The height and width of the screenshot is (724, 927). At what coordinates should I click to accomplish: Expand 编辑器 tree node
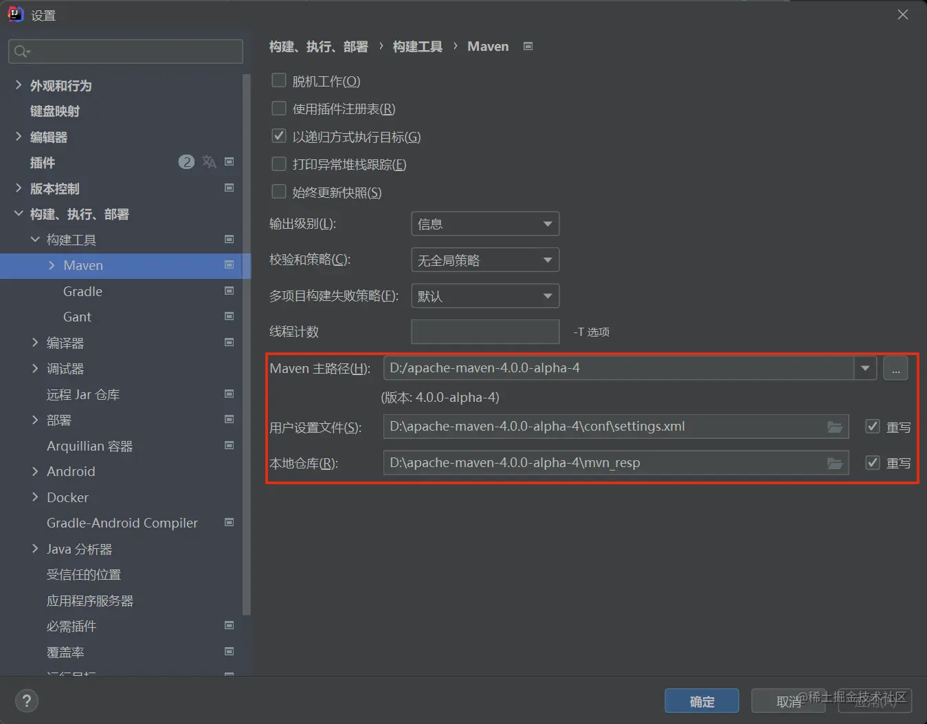coord(19,137)
